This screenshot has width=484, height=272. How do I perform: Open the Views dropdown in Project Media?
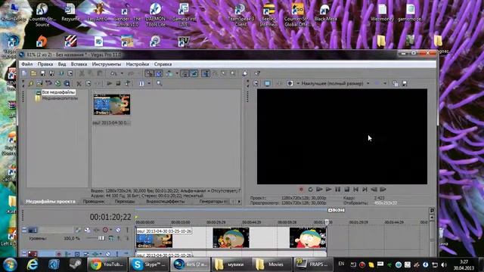pyautogui.click(x=149, y=84)
